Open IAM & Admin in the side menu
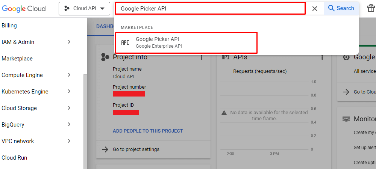Viewport: 376px width, 169px height. (18, 42)
